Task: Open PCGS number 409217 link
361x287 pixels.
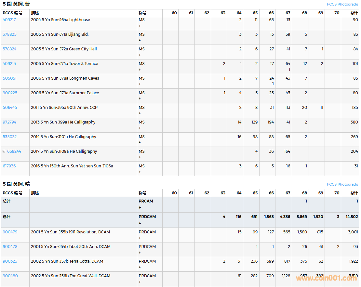Action: pyautogui.click(x=9, y=20)
